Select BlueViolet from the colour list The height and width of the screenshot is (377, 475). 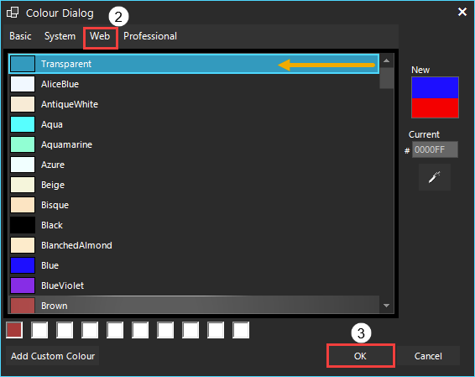[194, 285]
